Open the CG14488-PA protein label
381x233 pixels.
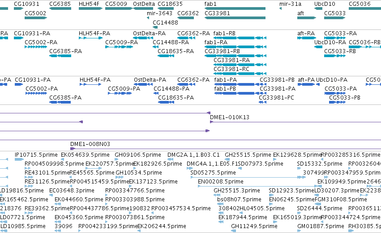tap(171, 89)
